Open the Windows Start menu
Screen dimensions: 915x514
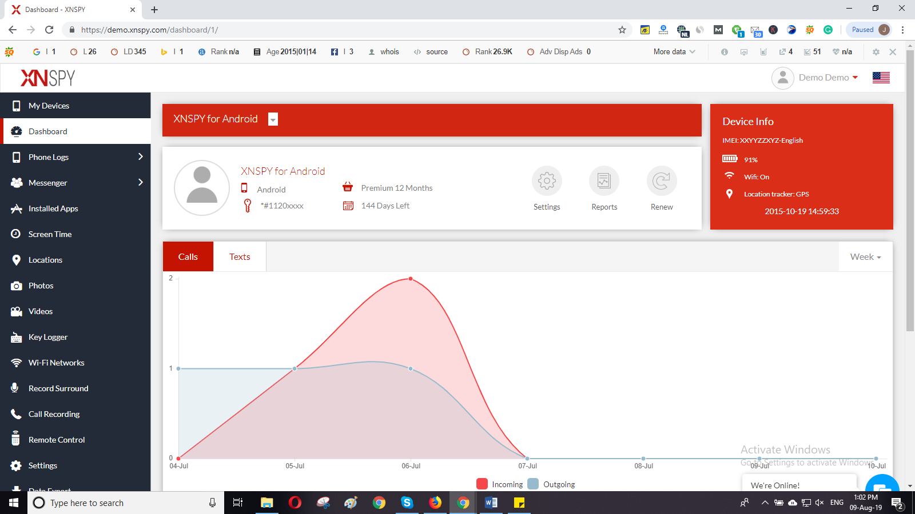(x=14, y=503)
